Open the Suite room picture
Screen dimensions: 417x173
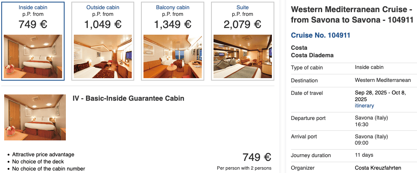[x=242, y=56]
